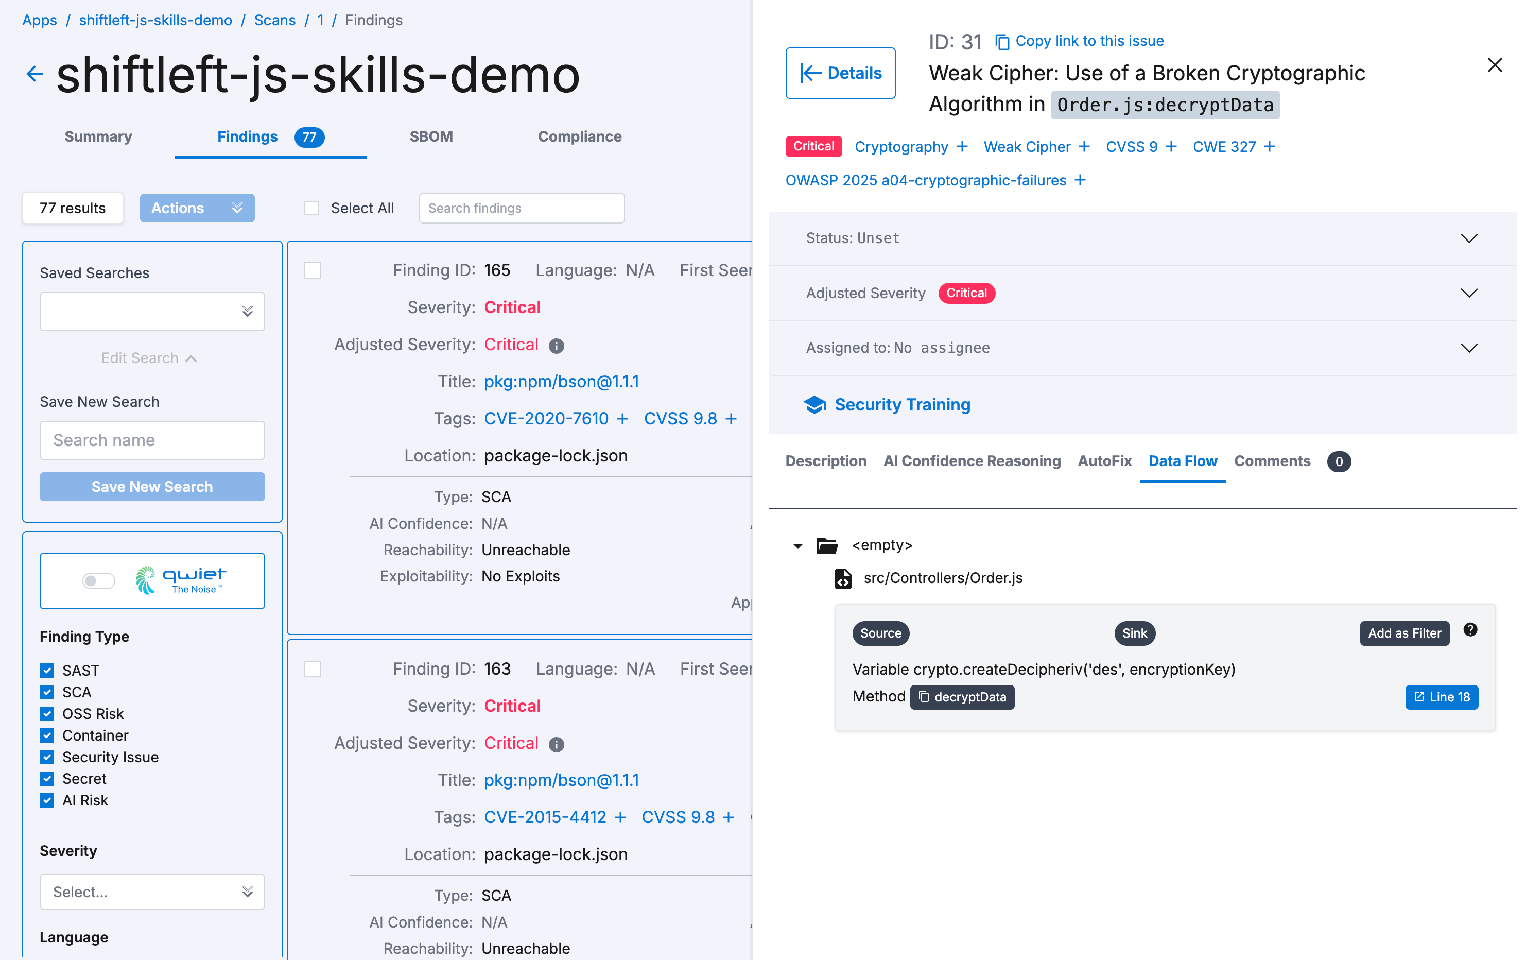Select the Data Flow tab

click(x=1183, y=461)
